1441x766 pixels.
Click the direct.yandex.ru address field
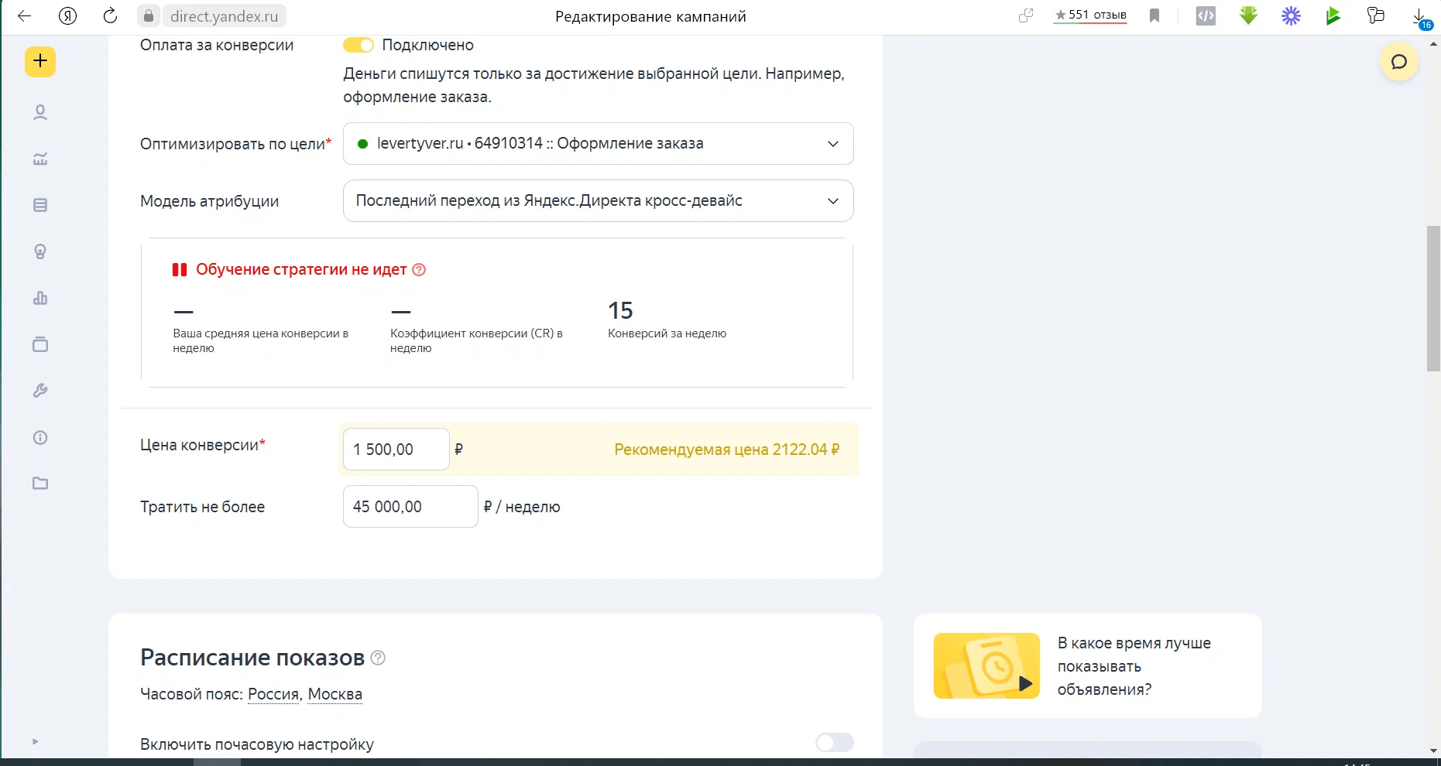click(224, 15)
